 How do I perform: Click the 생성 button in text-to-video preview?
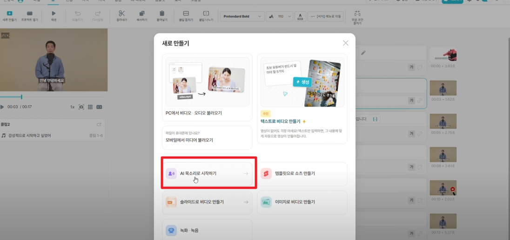tap(302, 82)
